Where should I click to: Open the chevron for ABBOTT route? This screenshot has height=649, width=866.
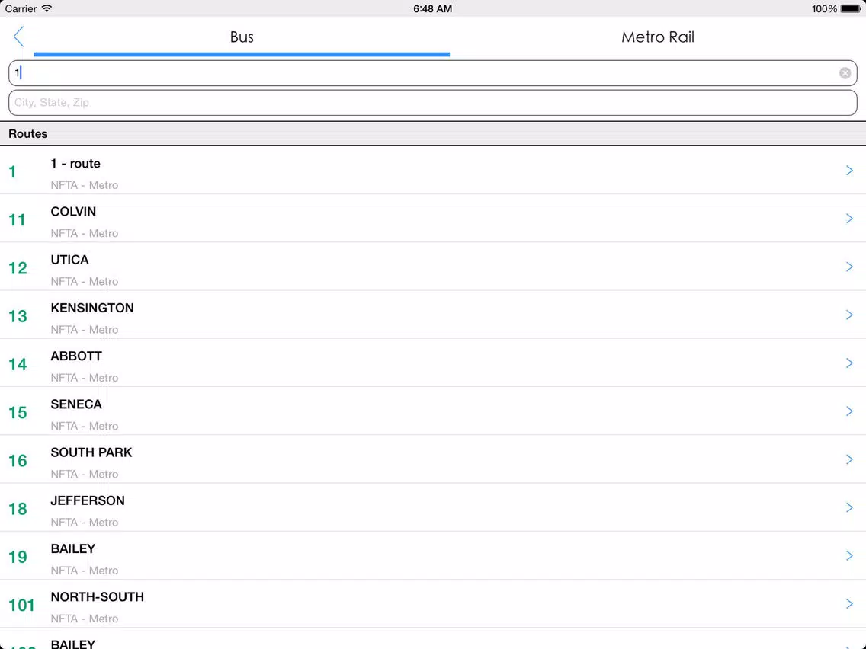click(849, 363)
